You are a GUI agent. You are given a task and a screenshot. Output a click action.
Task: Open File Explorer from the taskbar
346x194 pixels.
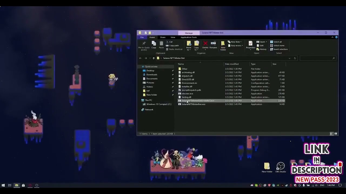16,185
